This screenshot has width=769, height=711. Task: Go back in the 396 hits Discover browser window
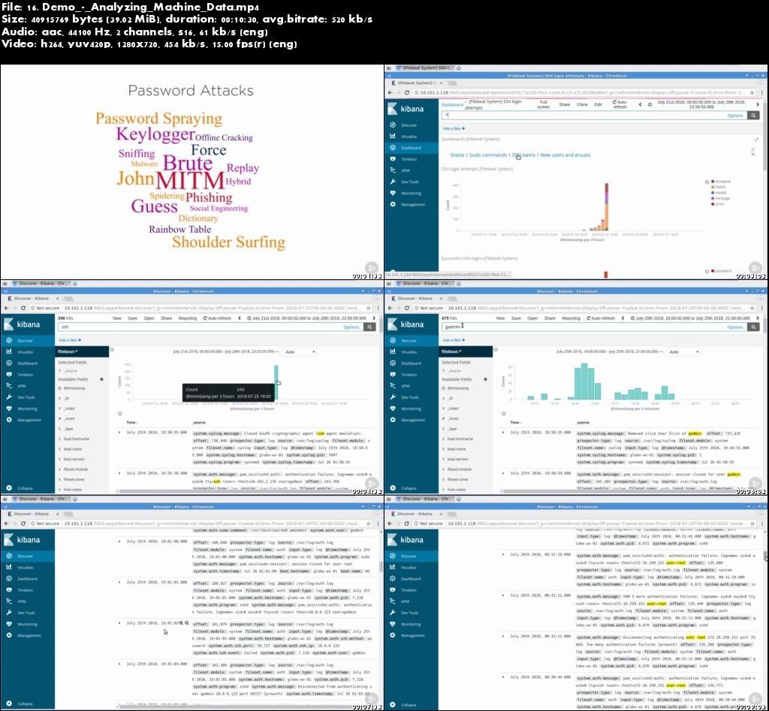click(x=6, y=308)
